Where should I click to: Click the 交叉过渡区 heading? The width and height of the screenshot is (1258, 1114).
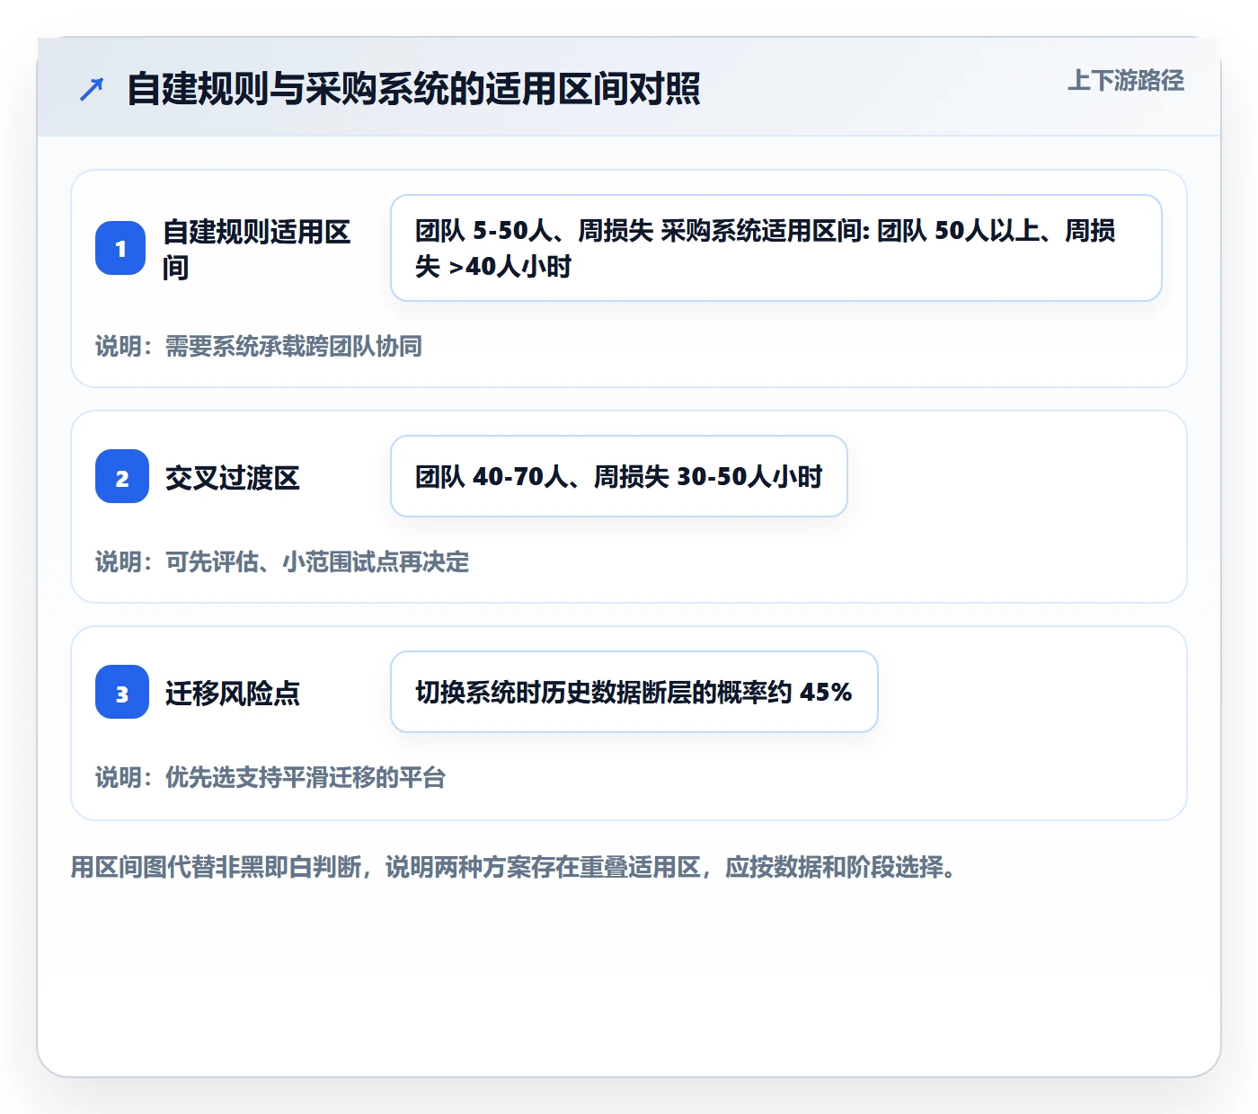click(x=232, y=477)
